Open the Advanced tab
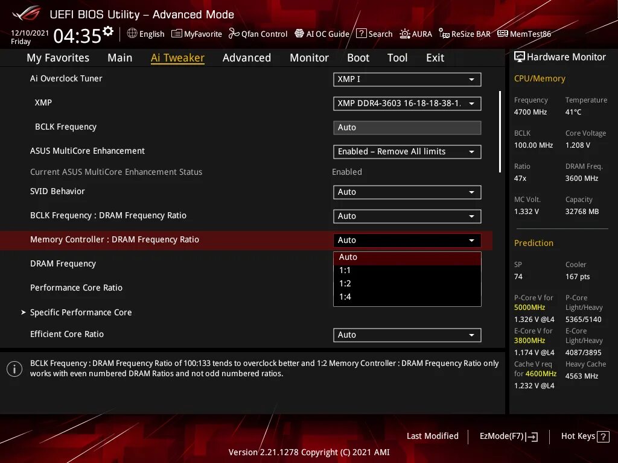The image size is (618, 463). (x=247, y=58)
